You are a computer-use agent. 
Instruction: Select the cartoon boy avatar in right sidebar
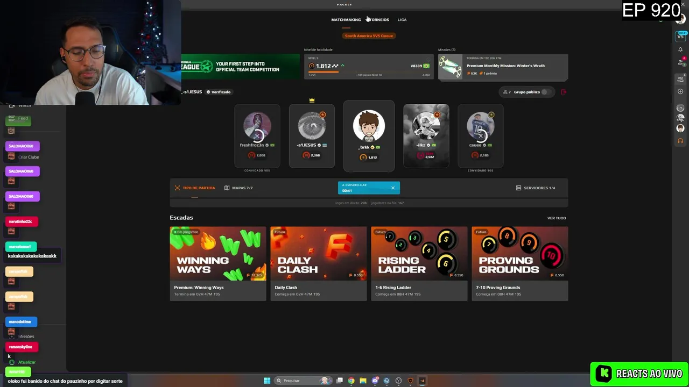(680, 128)
